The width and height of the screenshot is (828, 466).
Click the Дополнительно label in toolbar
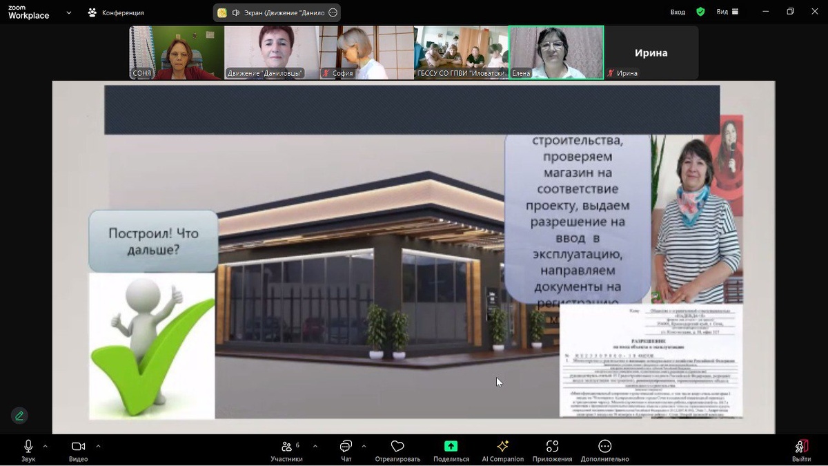[604, 459]
